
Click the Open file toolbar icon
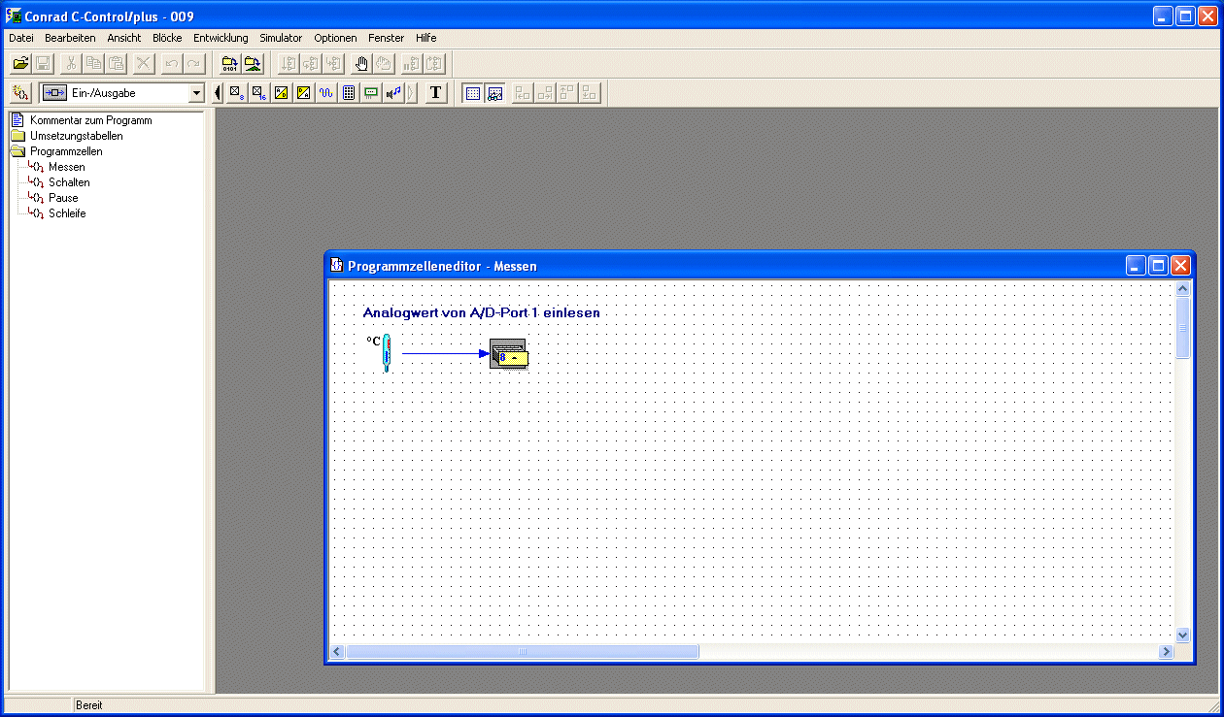pos(20,64)
